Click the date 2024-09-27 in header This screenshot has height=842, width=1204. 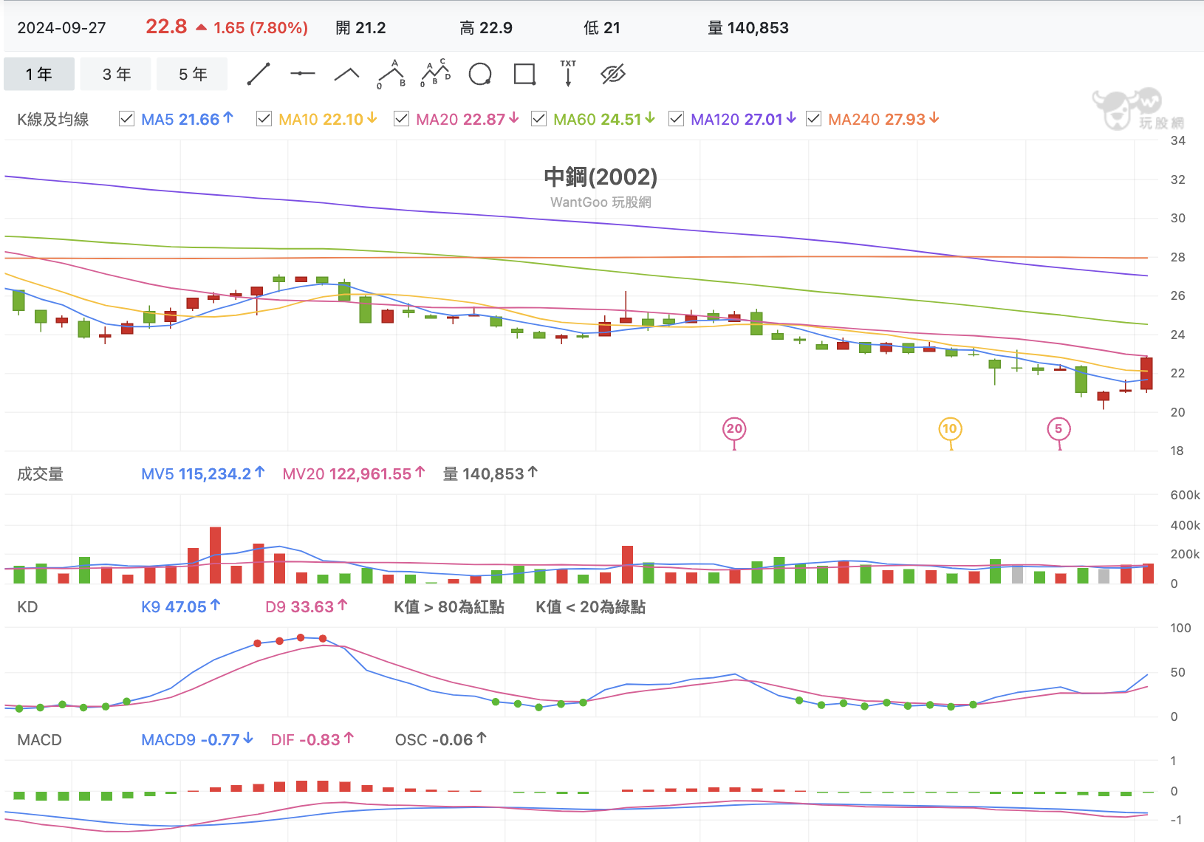(x=61, y=28)
